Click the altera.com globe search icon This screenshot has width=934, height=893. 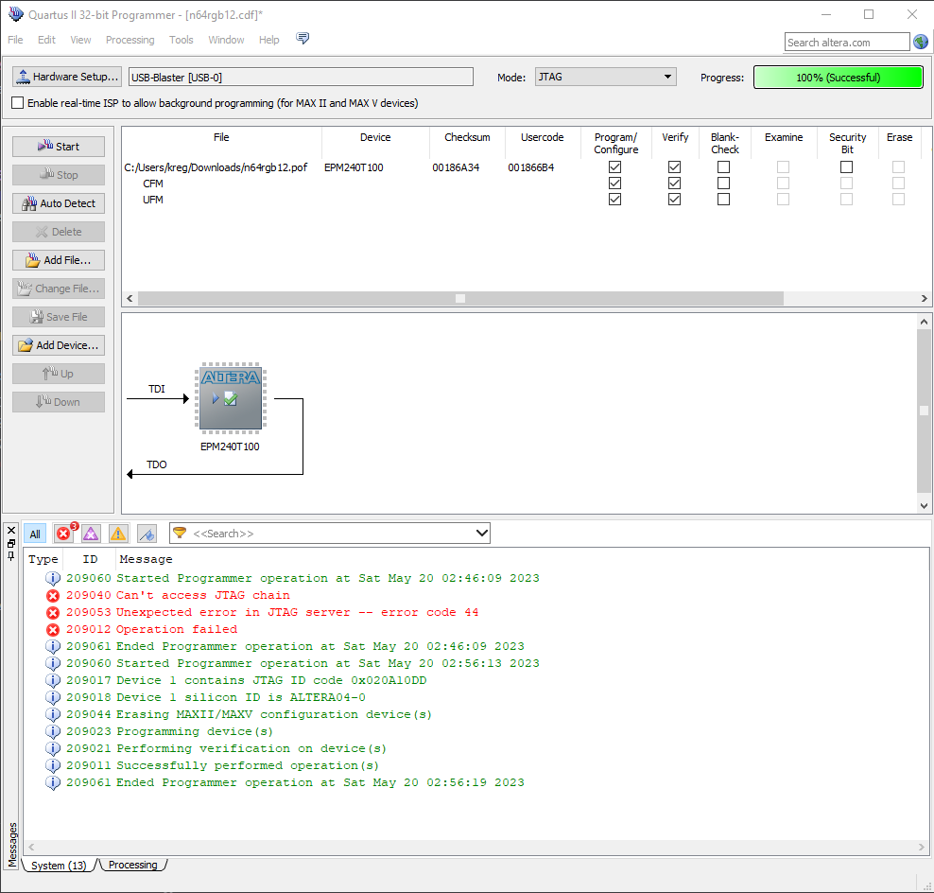pyautogui.click(x=921, y=42)
